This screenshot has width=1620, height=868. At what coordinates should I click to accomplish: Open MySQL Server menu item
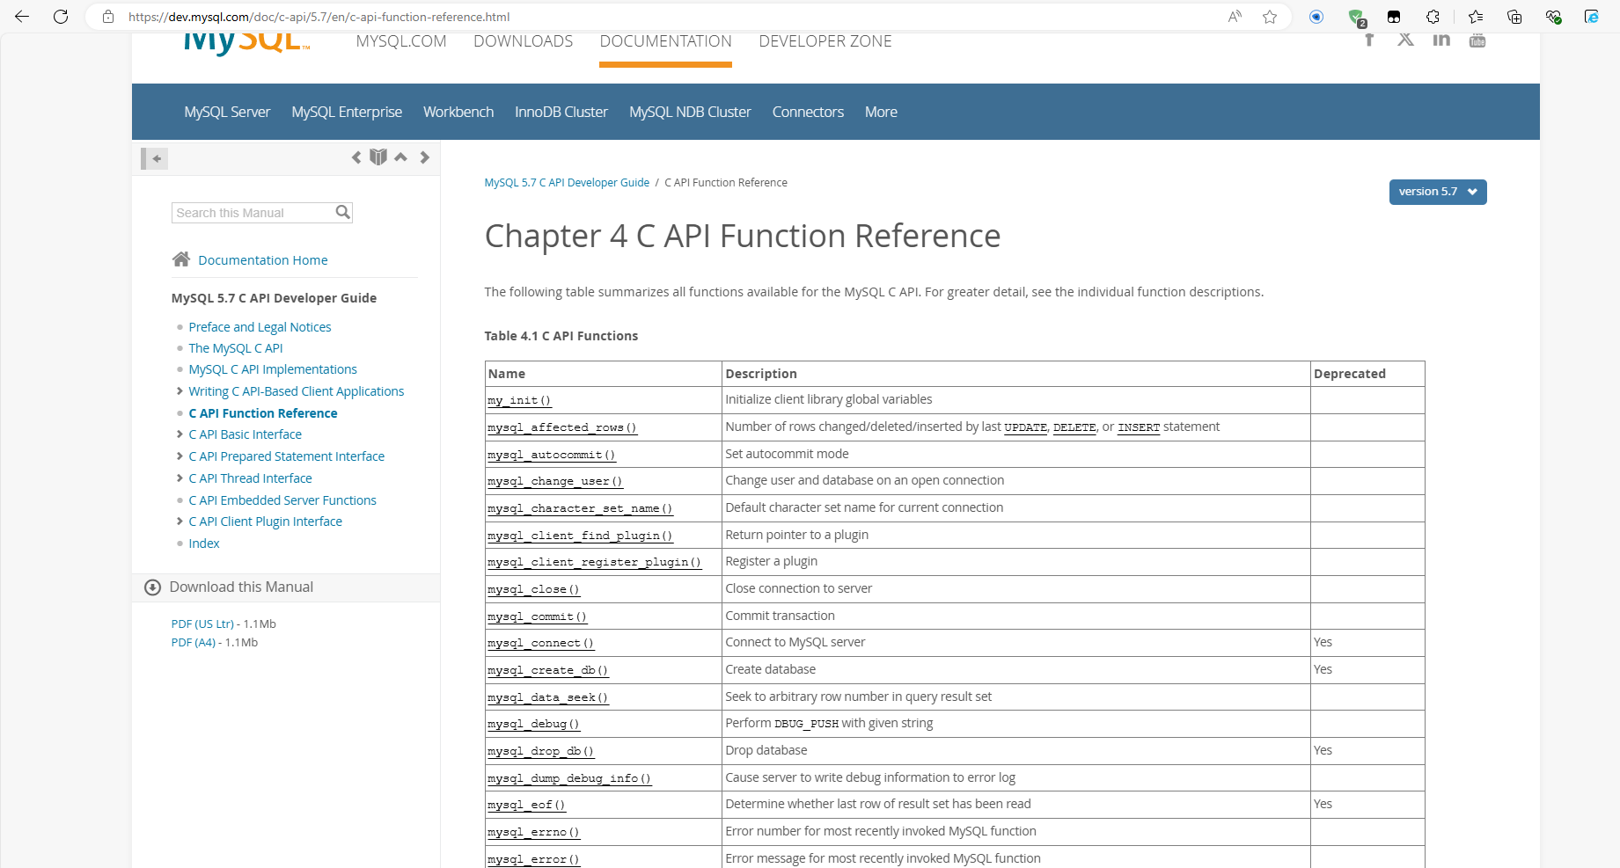pyautogui.click(x=227, y=112)
